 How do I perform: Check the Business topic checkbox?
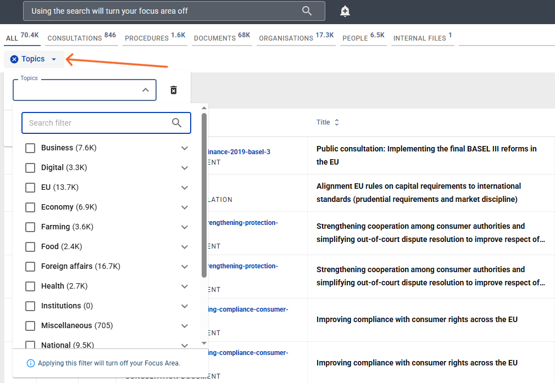[x=30, y=148]
